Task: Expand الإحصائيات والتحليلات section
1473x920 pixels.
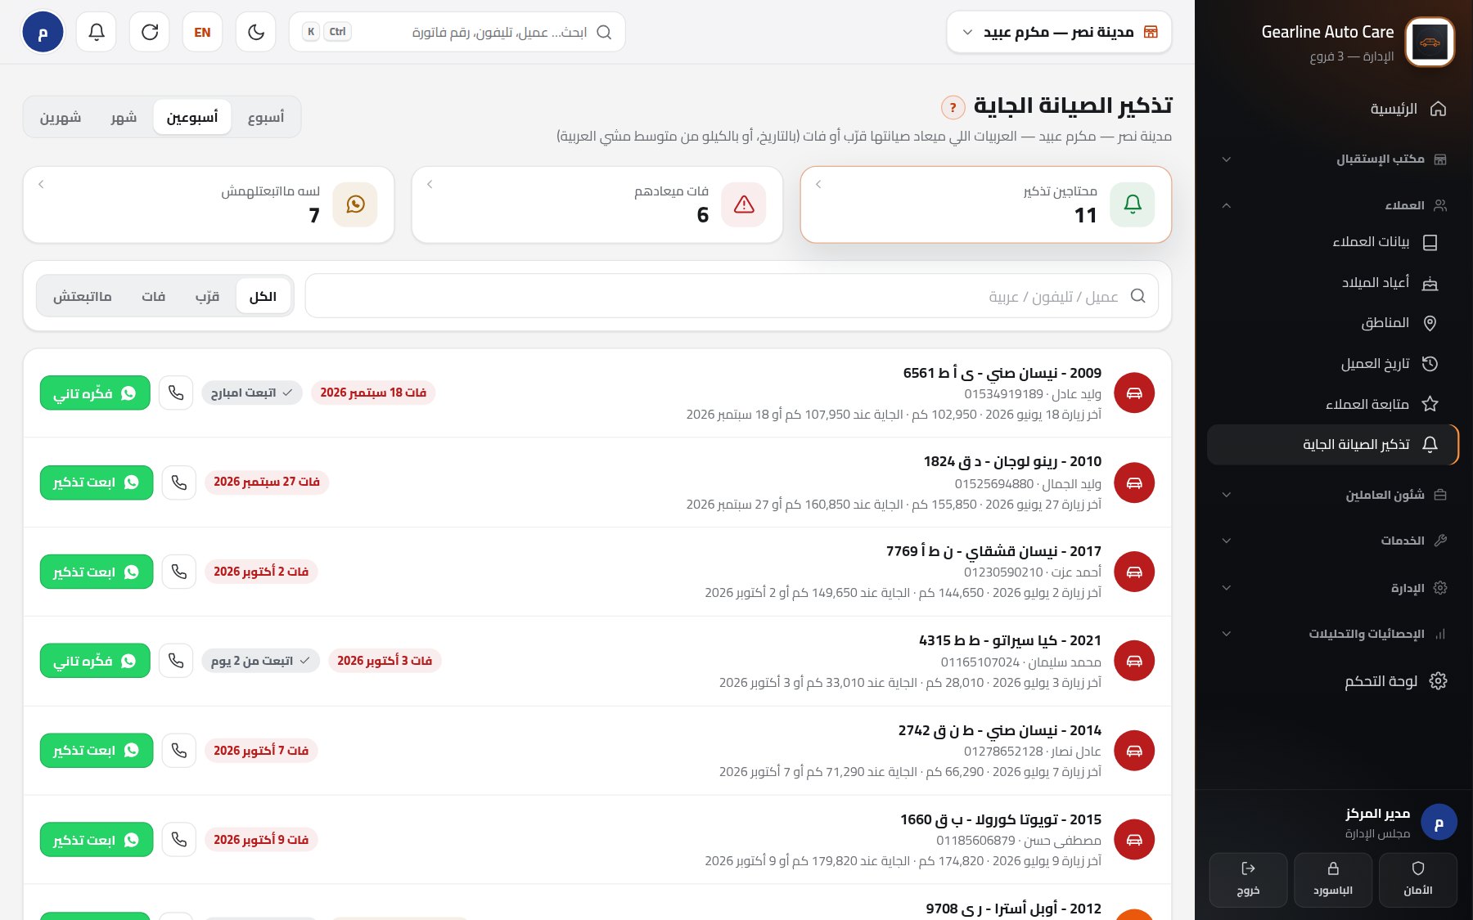Action: tap(1332, 634)
